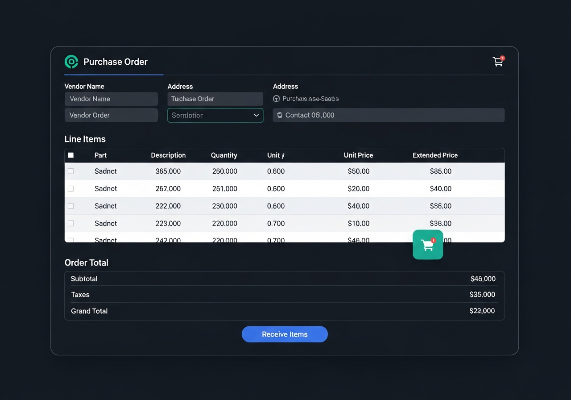Toggle the select-all checkbox in table header
Viewport: 571px width, 400px height.
tap(70, 155)
